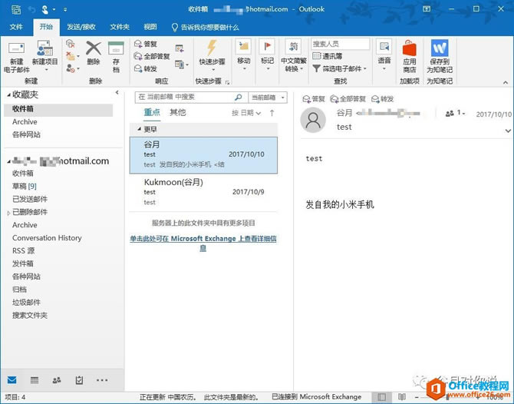Click the Meeting reply icon in Respond group
The width and height of the screenshot is (514, 404).
(x=180, y=49)
